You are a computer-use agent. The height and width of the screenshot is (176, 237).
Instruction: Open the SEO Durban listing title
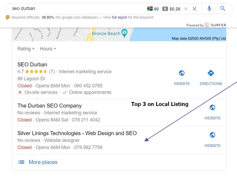tap(32, 64)
